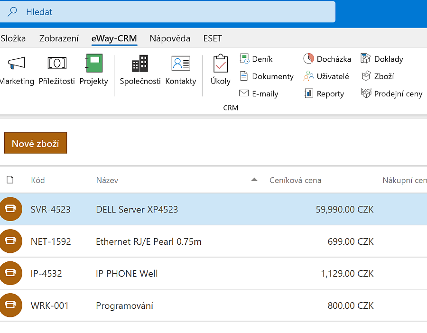
Task: Open the Marketing module megaphone icon
Action: tap(16, 63)
